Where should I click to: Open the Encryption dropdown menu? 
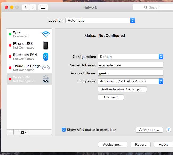pos(130,81)
